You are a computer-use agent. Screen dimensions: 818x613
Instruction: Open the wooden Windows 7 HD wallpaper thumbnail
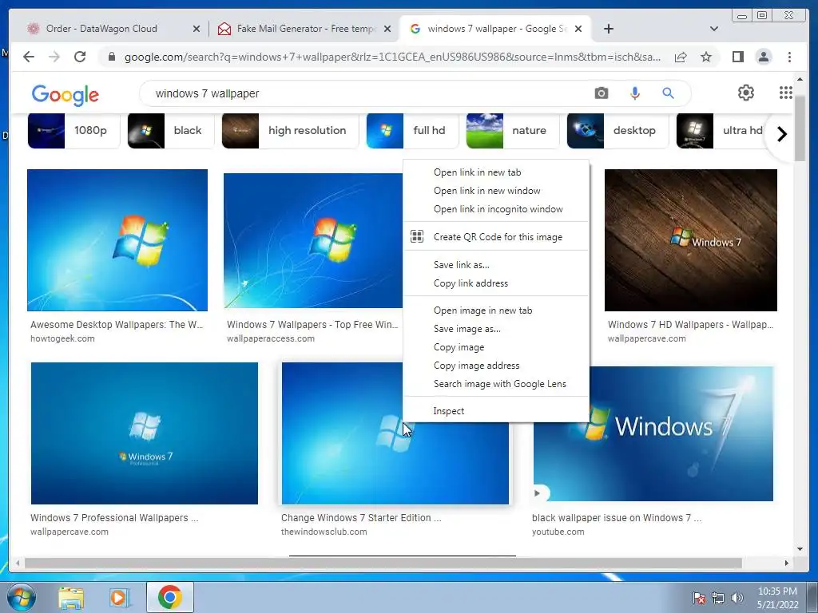point(691,239)
